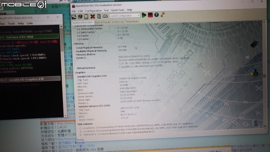The height and width of the screenshot is (152, 270).
Task: Click the '8077MB' memory value
Action: point(122,47)
